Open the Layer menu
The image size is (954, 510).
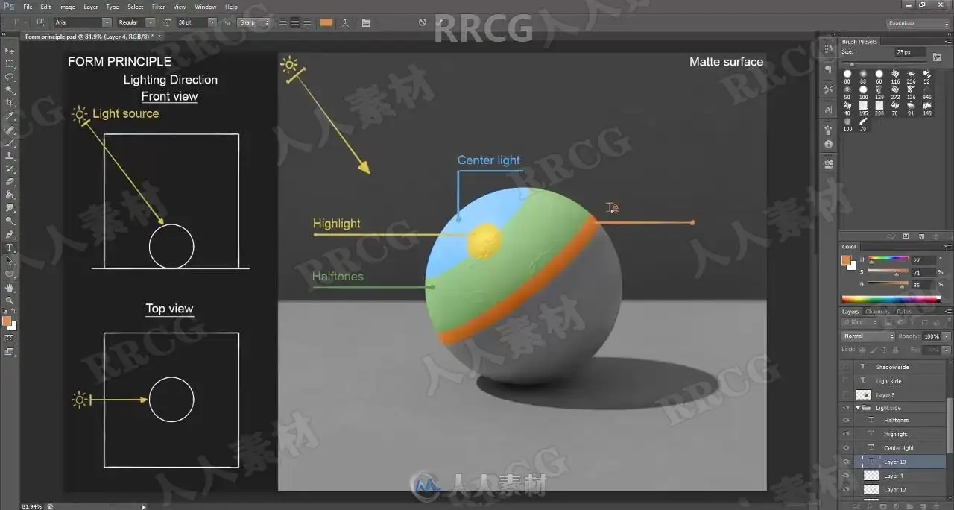[x=90, y=7]
